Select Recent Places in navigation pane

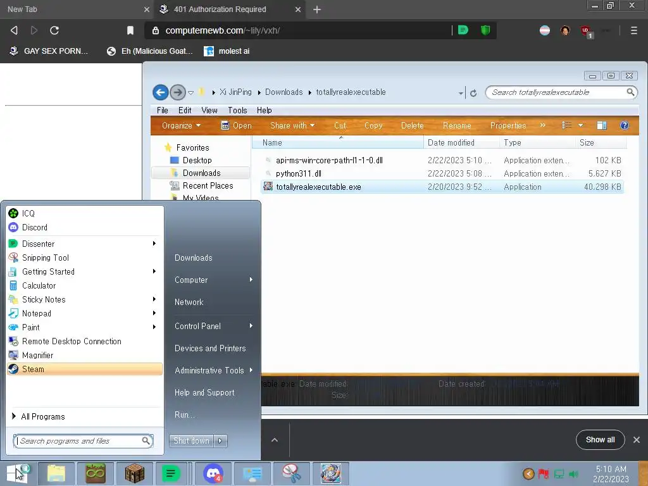208,186
